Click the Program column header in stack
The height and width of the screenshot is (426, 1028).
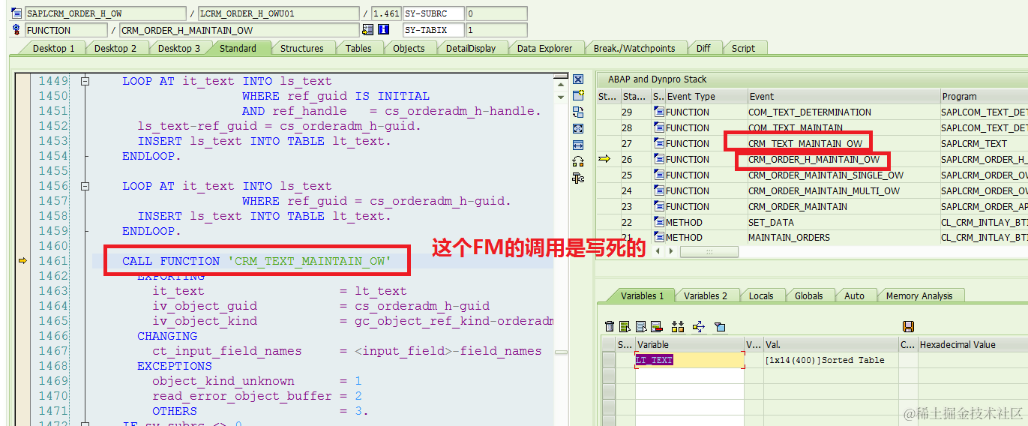[984, 96]
